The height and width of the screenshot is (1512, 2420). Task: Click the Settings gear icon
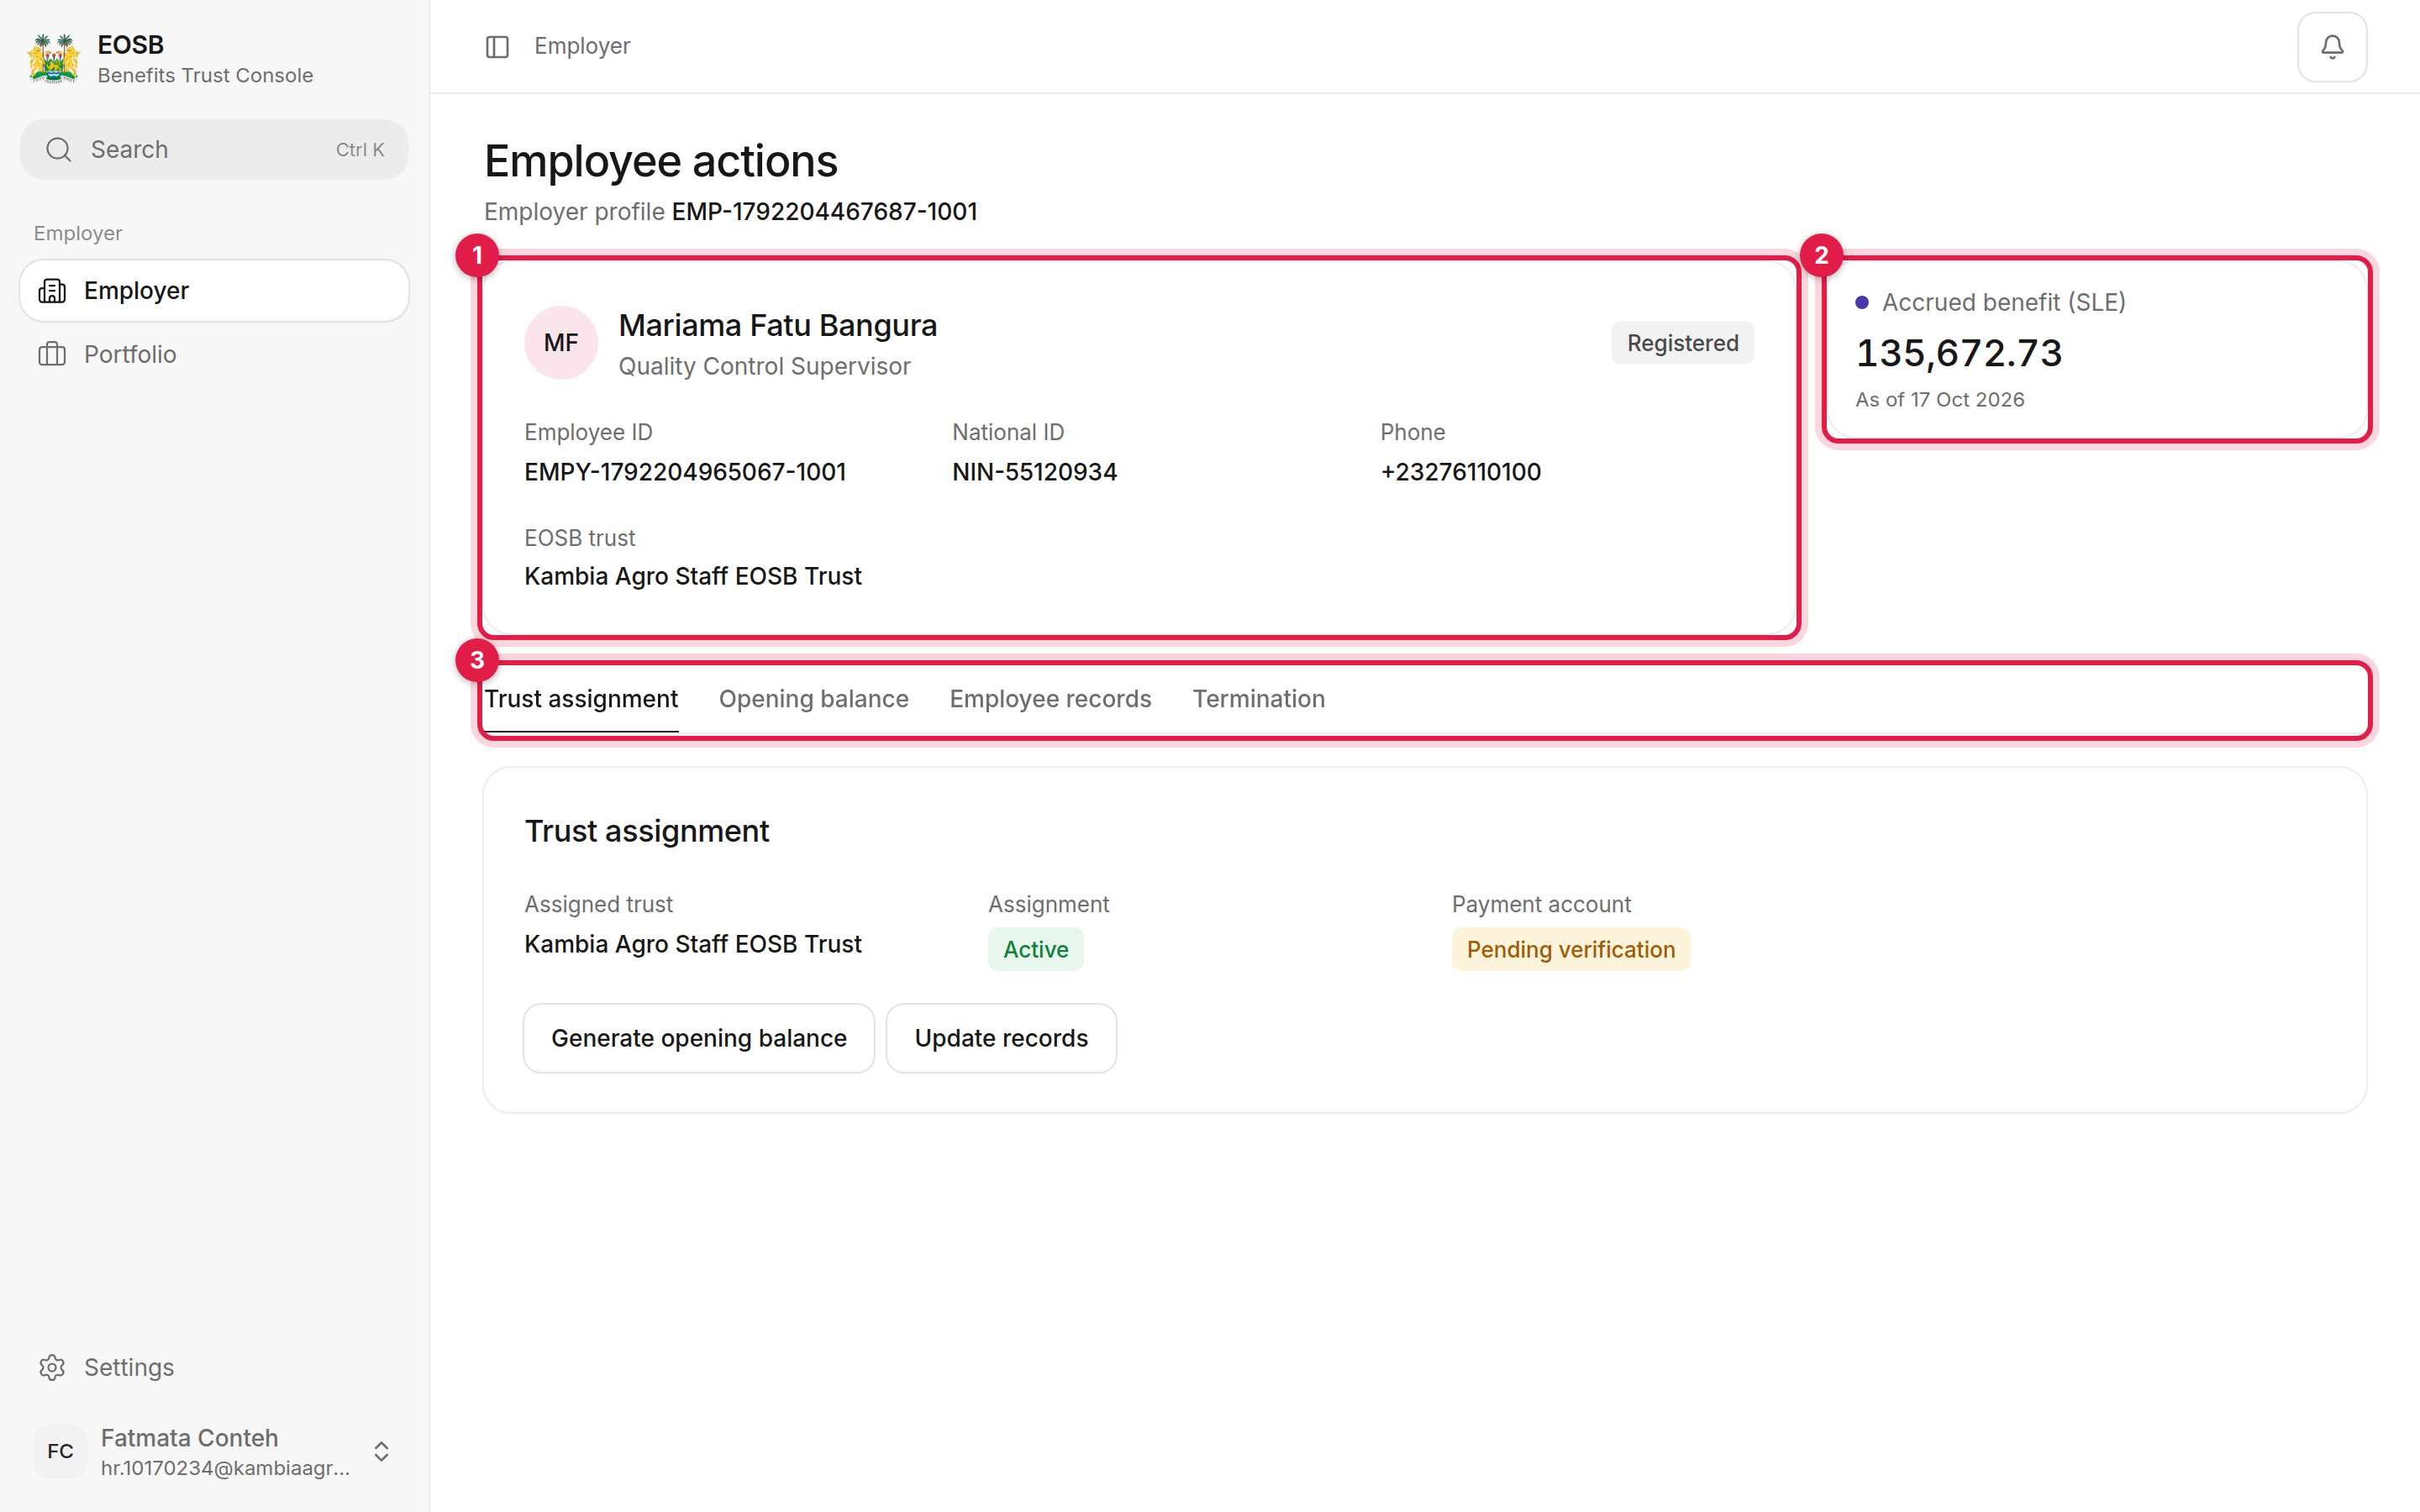[x=52, y=1367]
